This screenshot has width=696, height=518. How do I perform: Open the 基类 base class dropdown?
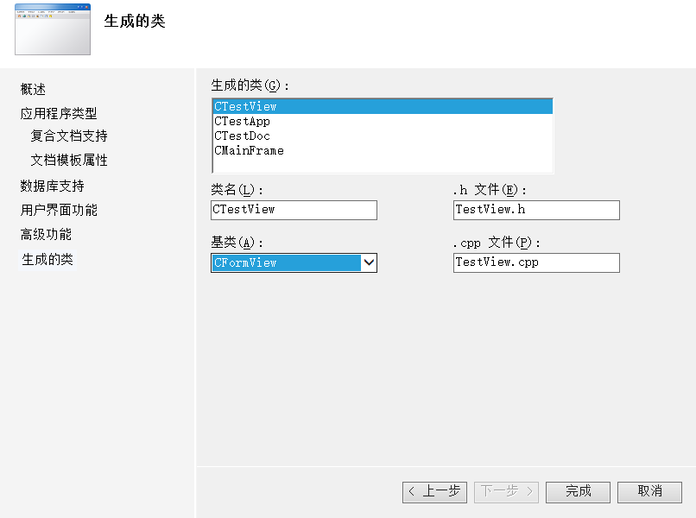[370, 262]
